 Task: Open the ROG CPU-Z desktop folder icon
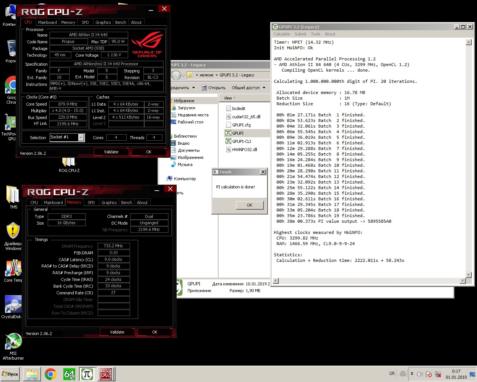tap(69, 165)
